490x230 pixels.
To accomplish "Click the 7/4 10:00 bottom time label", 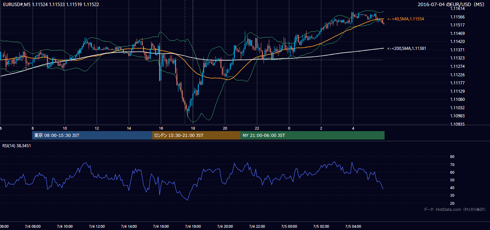I will pos(65,227).
